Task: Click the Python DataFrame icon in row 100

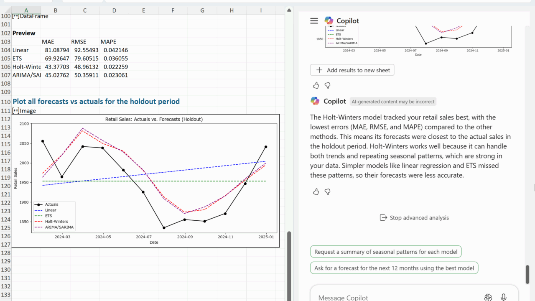Action: pyautogui.click(x=15, y=16)
